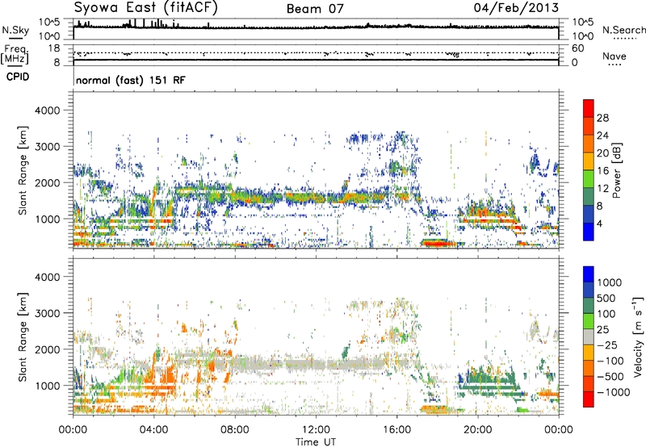Click the '20' power colorbar label

602,153
